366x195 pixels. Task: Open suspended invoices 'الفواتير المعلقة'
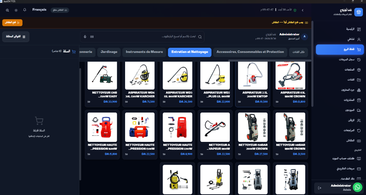[x=16, y=37]
